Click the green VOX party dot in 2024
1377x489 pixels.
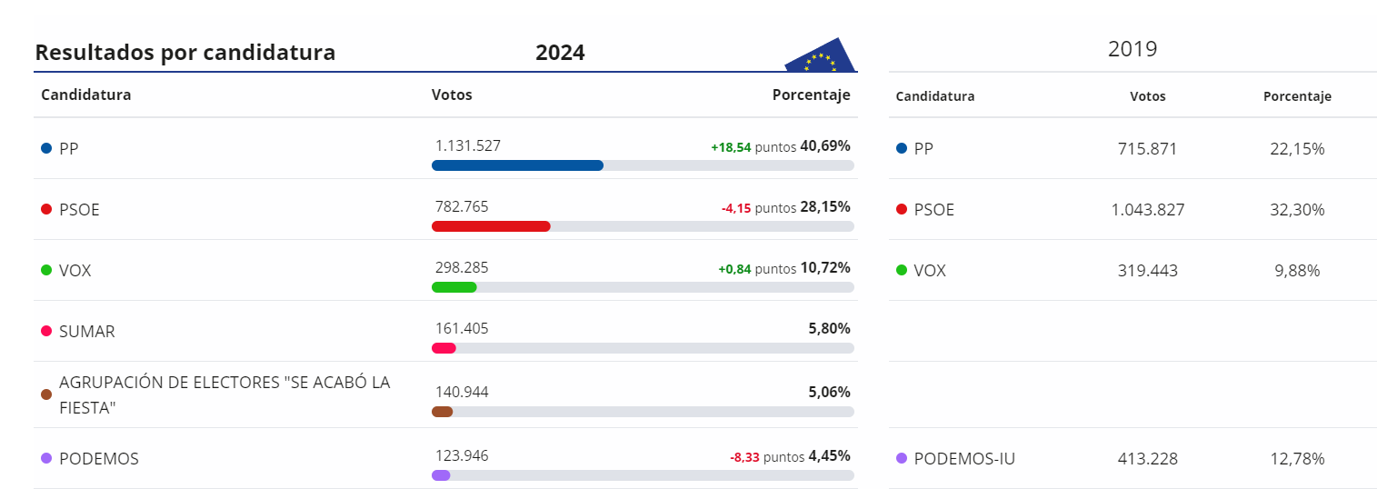coord(46,270)
